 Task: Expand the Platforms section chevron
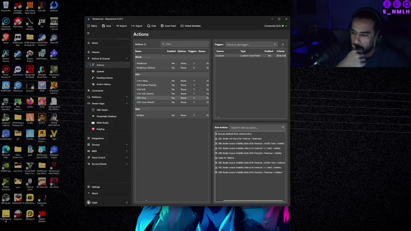click(127, 97)
